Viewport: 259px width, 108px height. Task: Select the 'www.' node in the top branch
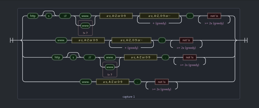coord(85,16)
